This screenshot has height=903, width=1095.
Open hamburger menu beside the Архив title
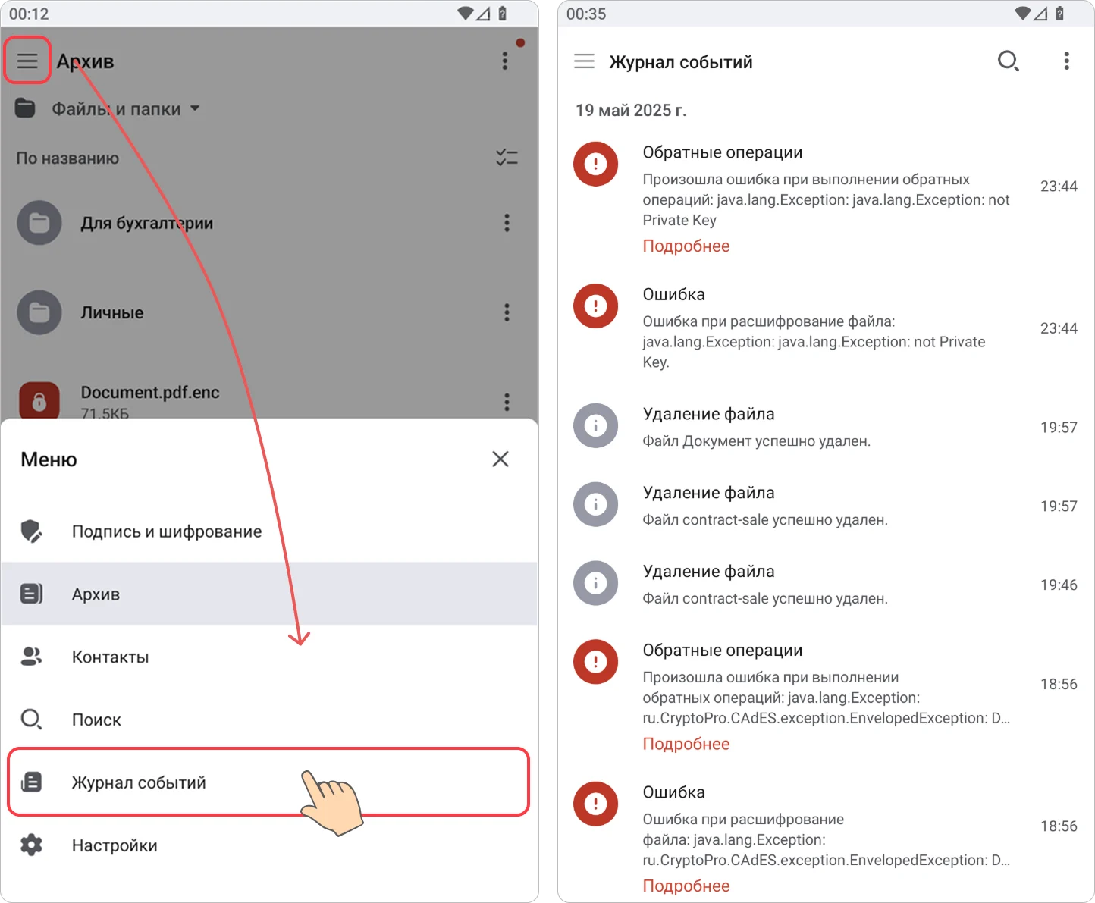point(27,61)
